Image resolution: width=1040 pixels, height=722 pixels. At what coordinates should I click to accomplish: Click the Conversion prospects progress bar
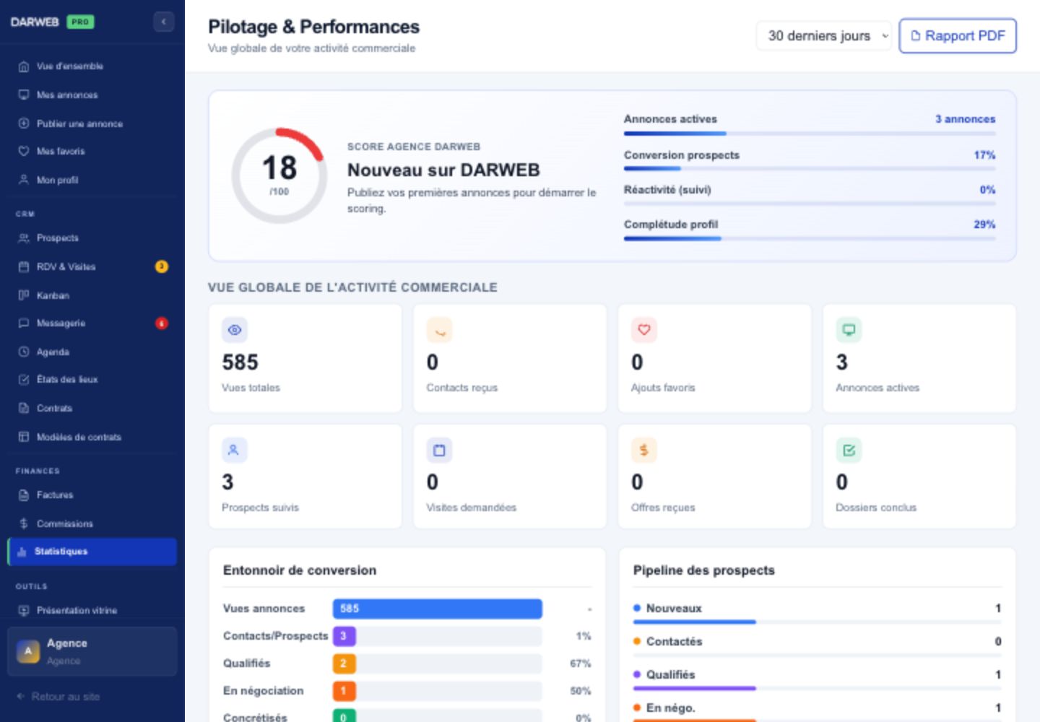(810, 169)
